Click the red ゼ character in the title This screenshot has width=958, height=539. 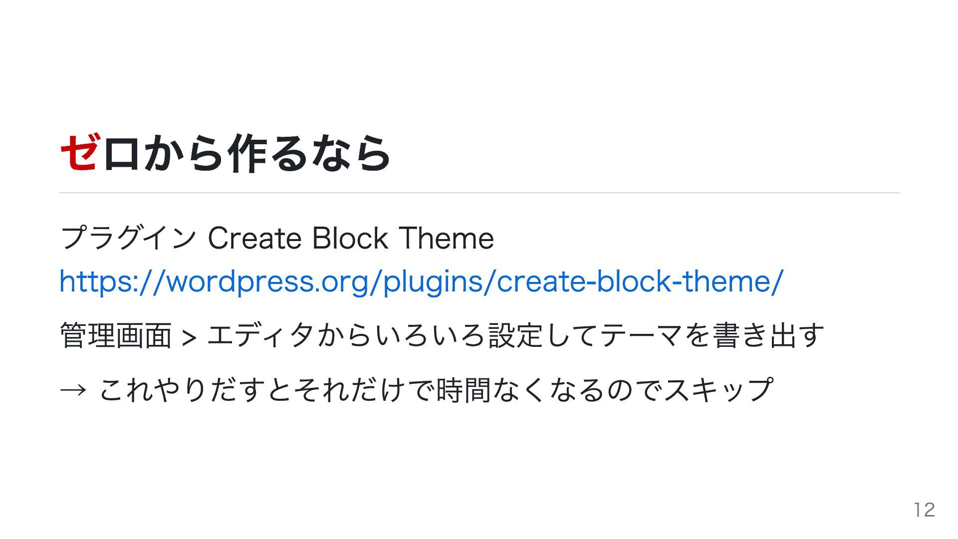[79, 153]
